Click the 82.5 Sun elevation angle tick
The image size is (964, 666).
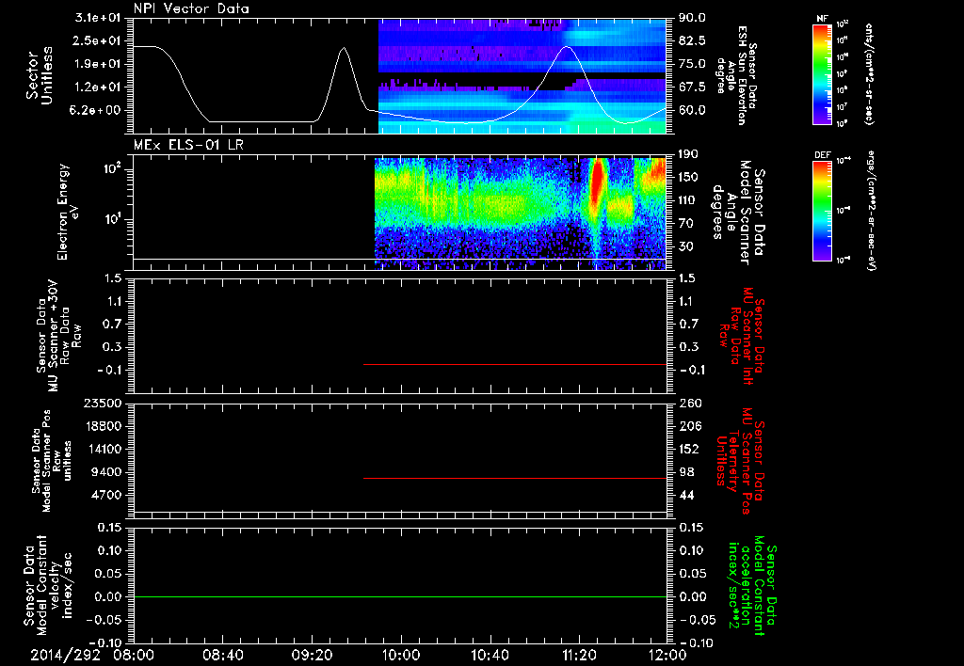(x=692, y=40)
